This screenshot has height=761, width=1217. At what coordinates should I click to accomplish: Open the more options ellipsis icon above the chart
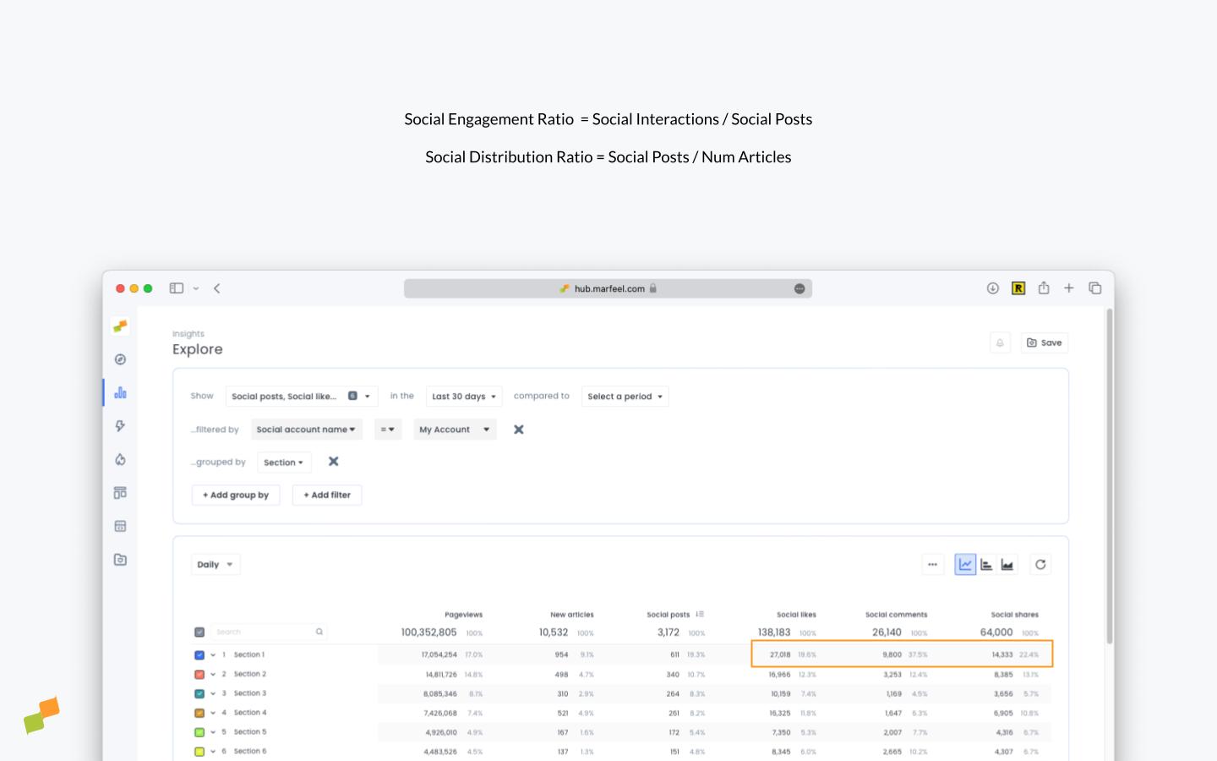pos(933,564)
